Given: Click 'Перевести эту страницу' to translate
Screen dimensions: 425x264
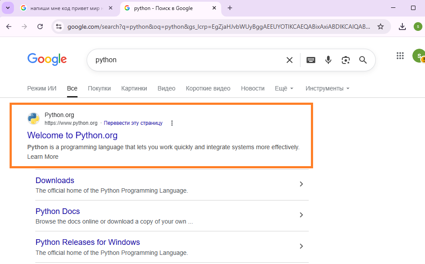Looking at the screenshot, I should [x=132, y=123].
